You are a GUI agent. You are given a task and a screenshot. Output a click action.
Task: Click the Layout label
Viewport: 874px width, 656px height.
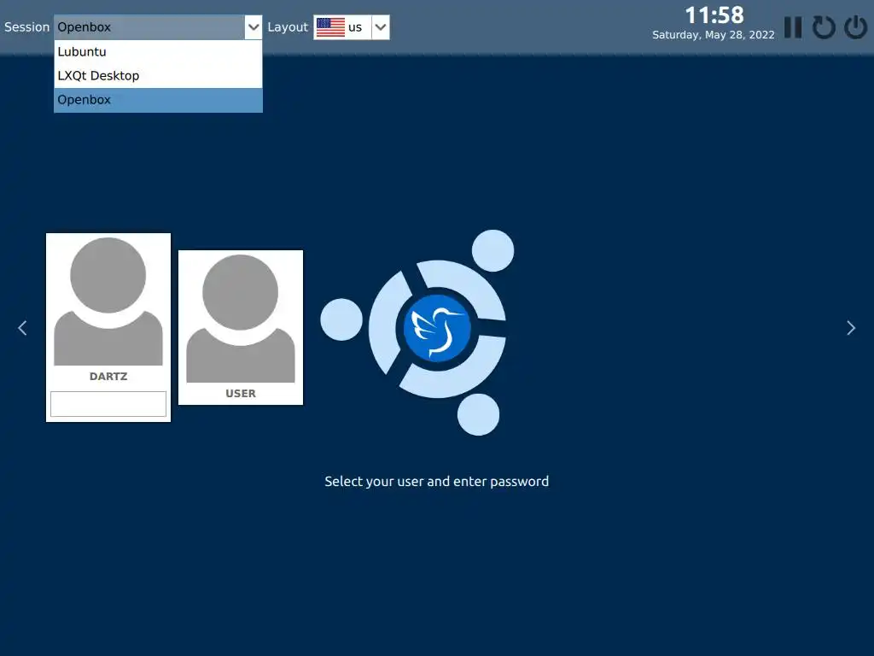pos(288,27)
